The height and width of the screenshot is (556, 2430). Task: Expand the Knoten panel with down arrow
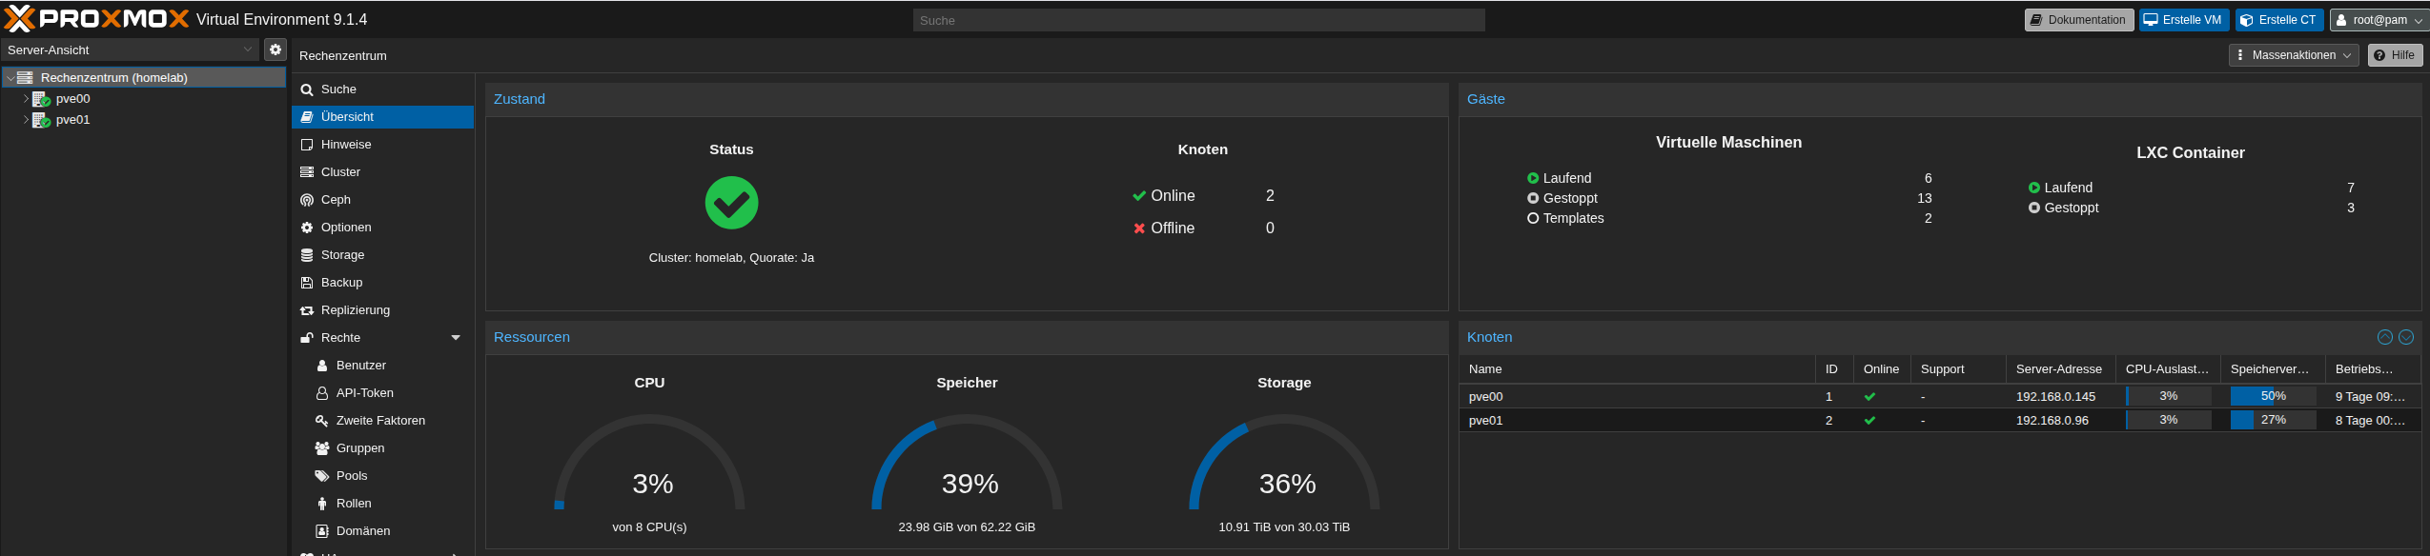(x=2406, y=337)
